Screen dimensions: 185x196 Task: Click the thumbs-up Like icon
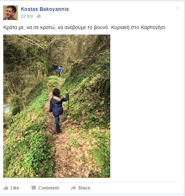point(6,188)
